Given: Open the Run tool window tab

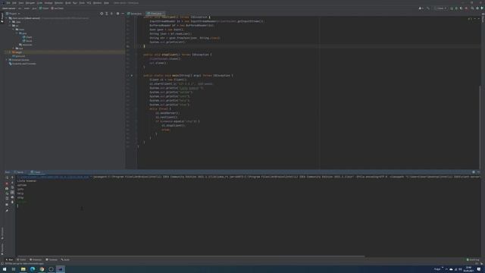Looking at the screenshot, I should [x=9, y=259].
